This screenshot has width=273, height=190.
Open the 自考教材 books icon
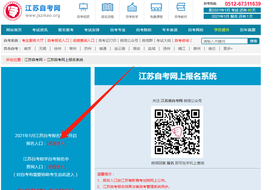point(181,7)
